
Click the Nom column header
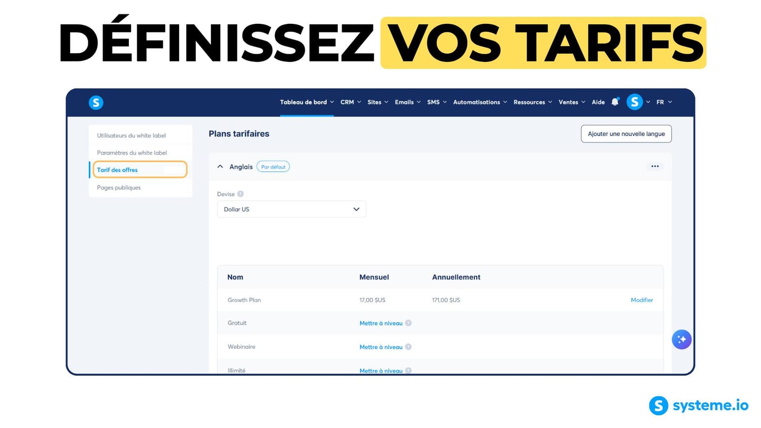tap(235, 277)
